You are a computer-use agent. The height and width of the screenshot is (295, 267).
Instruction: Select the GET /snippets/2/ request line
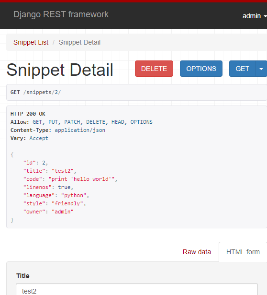tap(36, 92)
